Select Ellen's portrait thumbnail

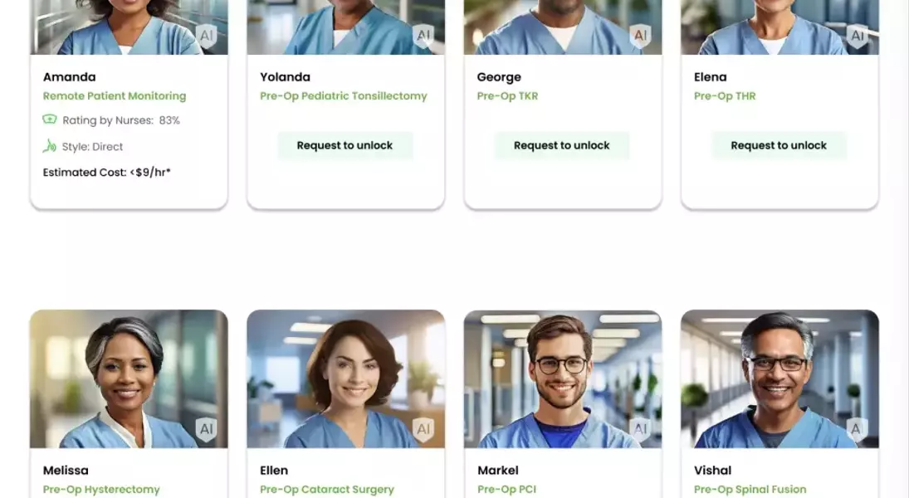tap(346, 378)
